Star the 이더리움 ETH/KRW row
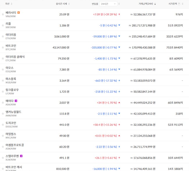Viewport: 189px width, 171px height. [3, 36]
